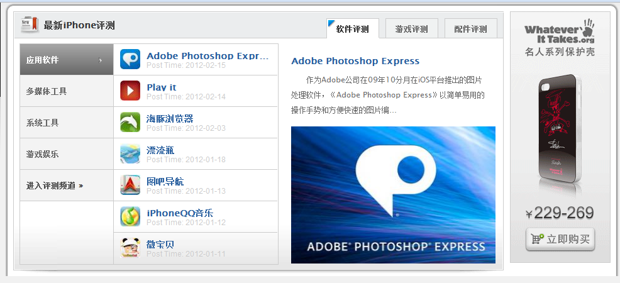
Task: Open the 图吧导航 review title
Action: [165, 181]
